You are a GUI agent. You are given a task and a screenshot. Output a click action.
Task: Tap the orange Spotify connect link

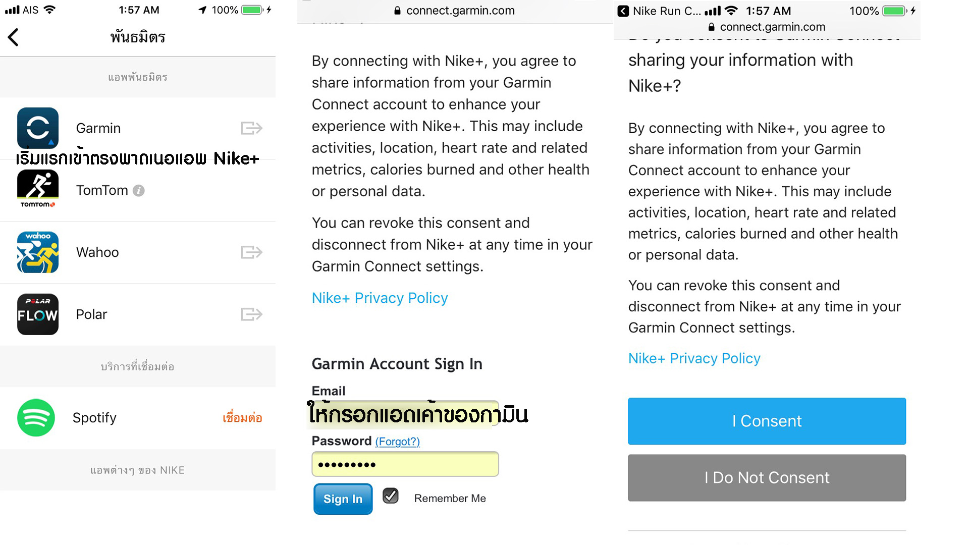tap(242, 418)
